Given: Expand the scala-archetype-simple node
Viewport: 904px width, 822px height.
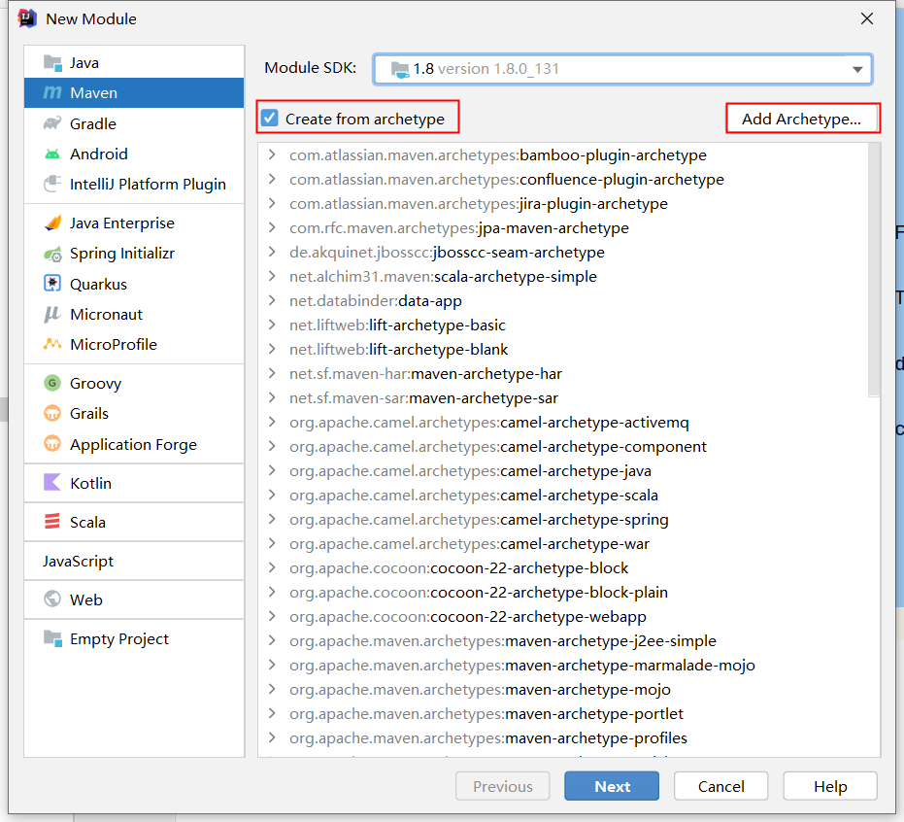Looking at the screenshot, I should click(272, 276).
